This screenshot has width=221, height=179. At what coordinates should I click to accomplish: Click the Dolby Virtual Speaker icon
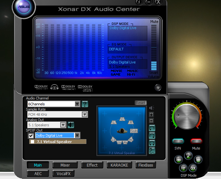(85, 88)
